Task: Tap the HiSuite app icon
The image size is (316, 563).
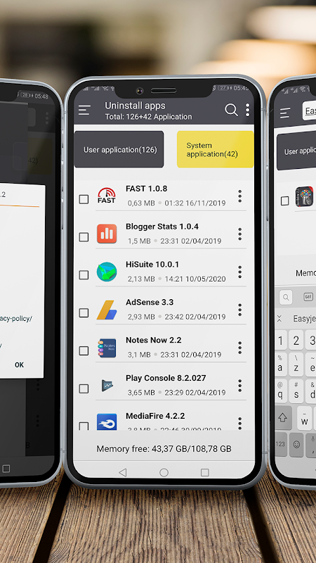Action: (x=107, y=272)
